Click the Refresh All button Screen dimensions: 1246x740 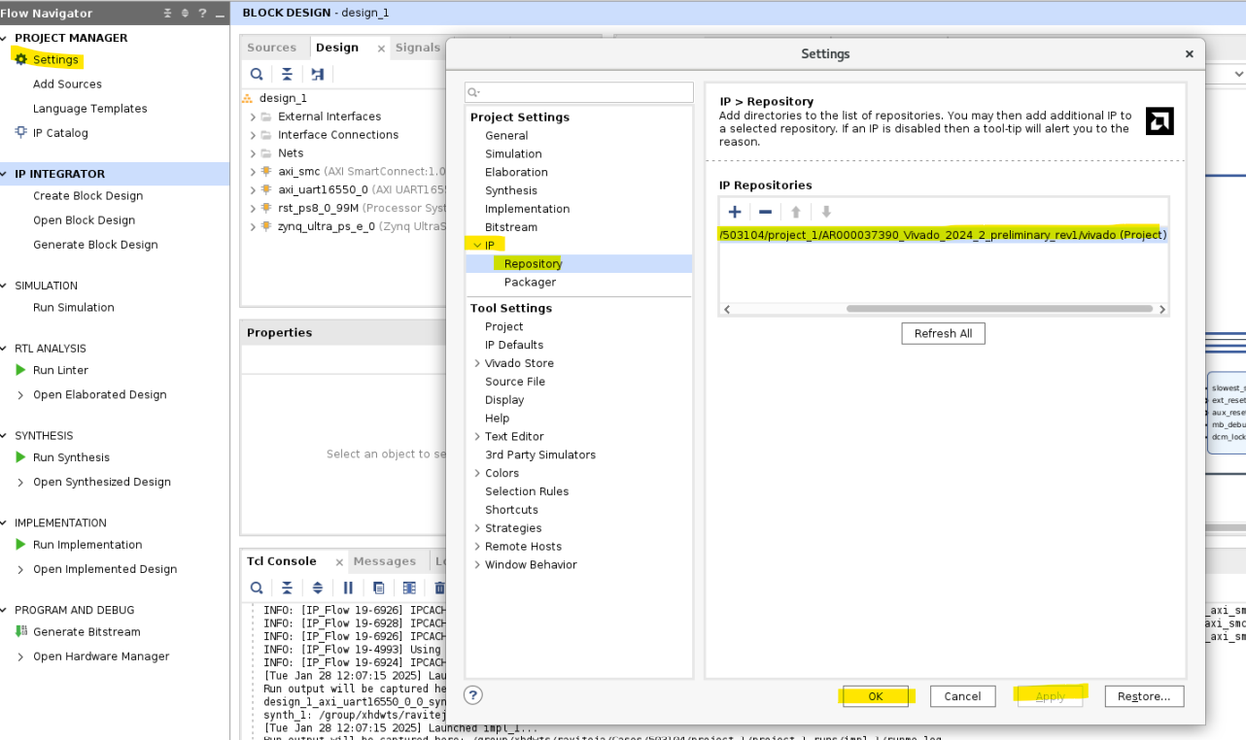tap(943, 333)
